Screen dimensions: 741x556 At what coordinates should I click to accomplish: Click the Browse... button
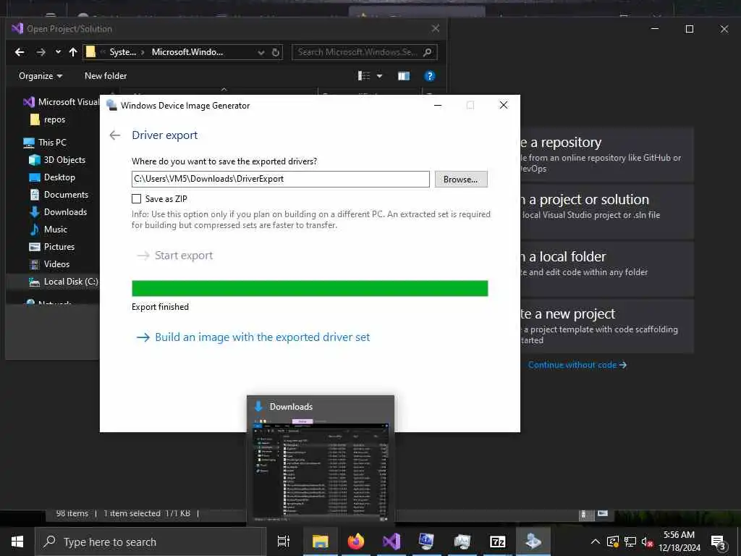click(461, 180)
